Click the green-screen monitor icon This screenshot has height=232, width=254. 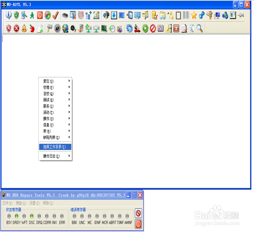tap(104, 29)
